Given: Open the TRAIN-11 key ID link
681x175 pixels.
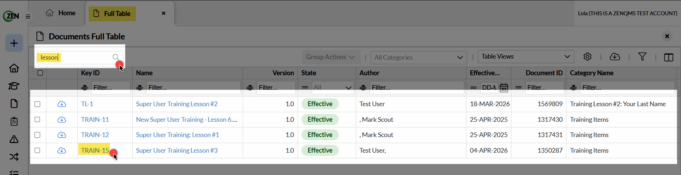Looking at the screenshot, I should pos(95,120).
